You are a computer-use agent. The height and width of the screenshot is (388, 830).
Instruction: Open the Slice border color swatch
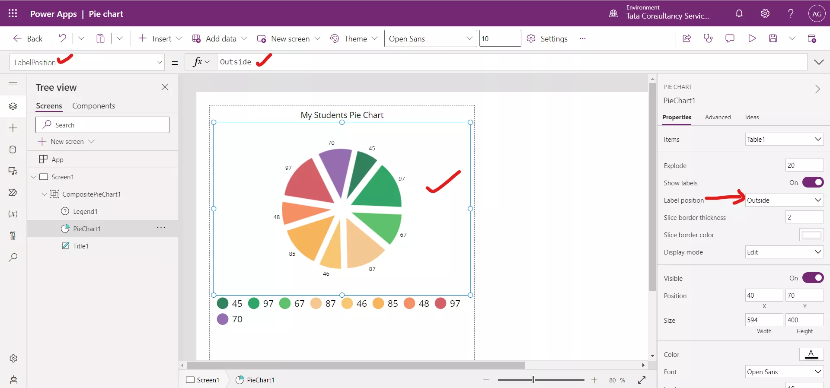[x=811, y=235]
